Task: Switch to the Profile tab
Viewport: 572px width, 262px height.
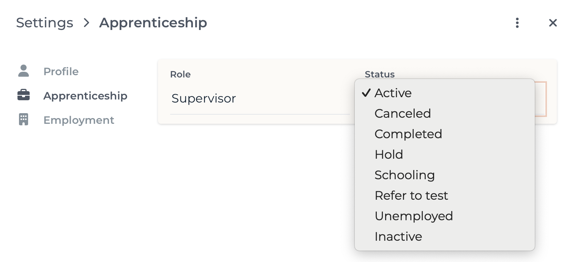Action: (61, 71)
